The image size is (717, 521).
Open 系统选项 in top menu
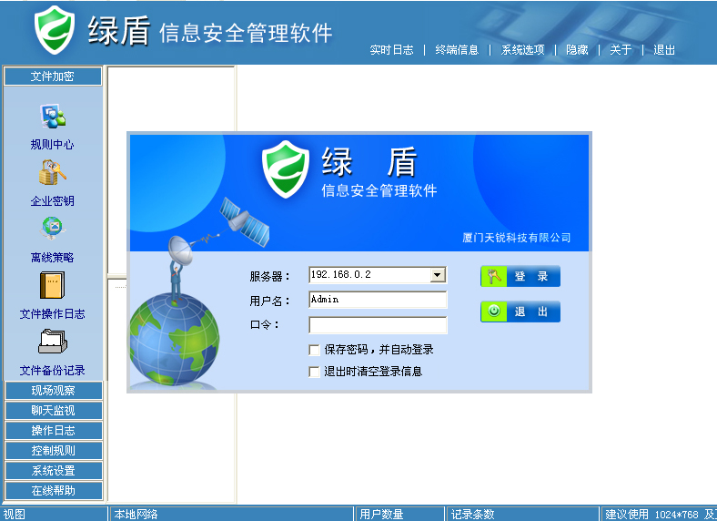522,50
